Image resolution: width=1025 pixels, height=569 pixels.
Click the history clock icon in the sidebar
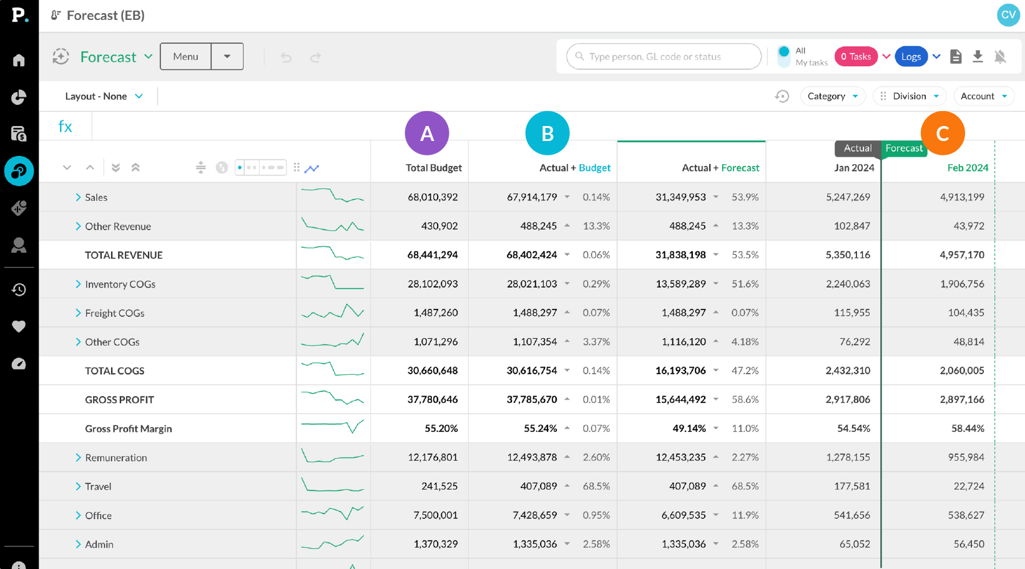point(19,289)
